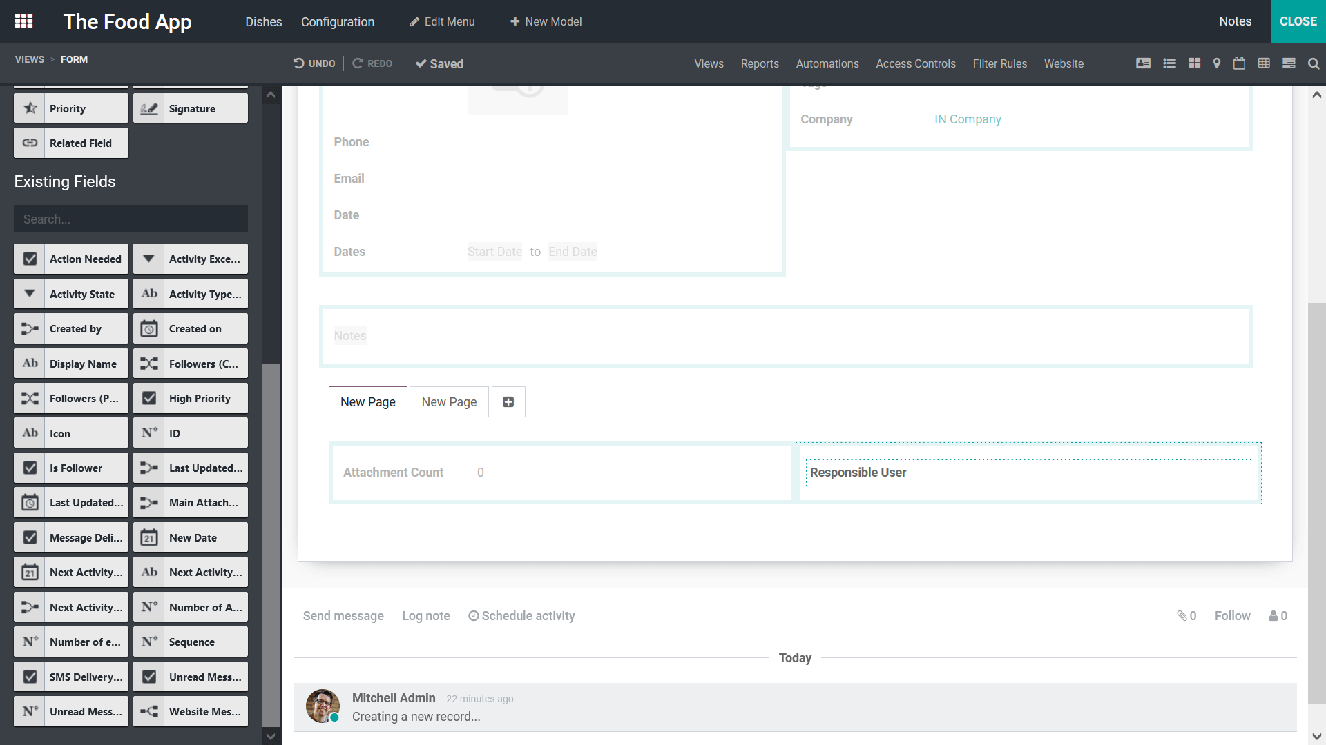Click the map pin icon in view options
This screenshot has width=1326, height=745.
pos(1215,63)
